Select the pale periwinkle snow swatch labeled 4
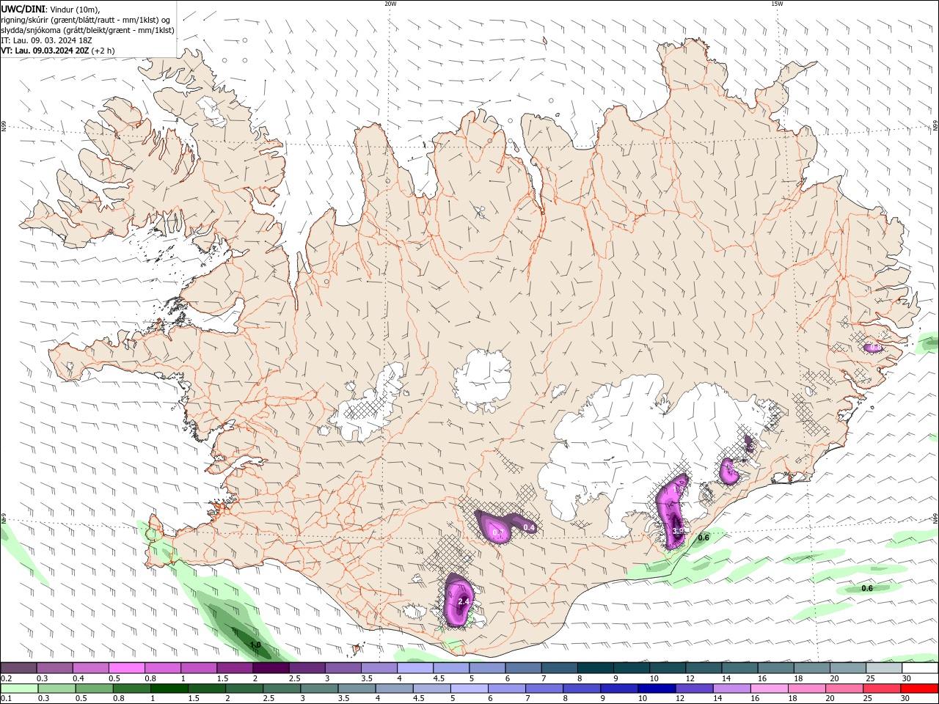The width and height of the screenshot is (939, 704). pos(414,668)
